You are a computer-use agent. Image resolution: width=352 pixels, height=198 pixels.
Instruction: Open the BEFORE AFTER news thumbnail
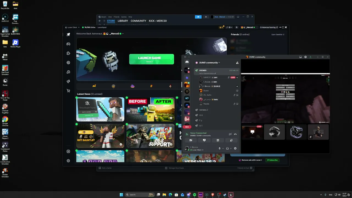(x=150, y=109)
